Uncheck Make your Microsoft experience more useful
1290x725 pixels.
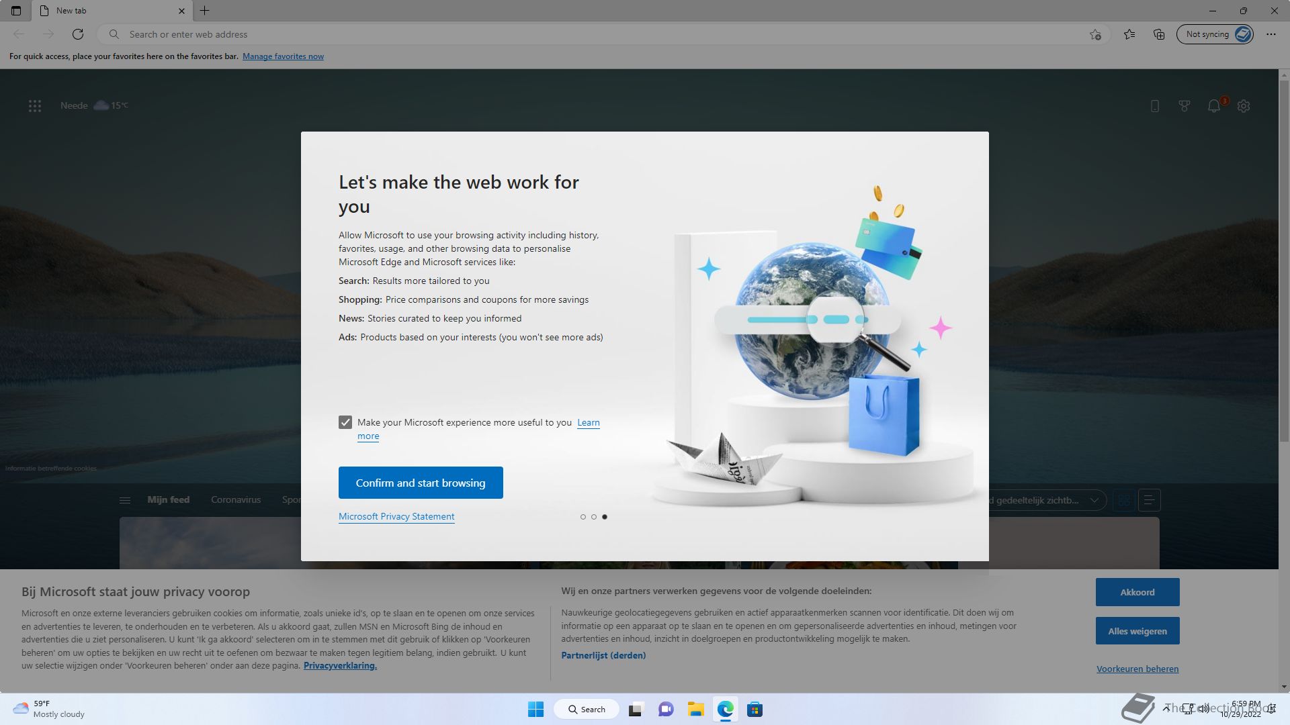point(345,422)
